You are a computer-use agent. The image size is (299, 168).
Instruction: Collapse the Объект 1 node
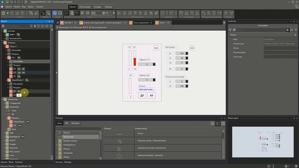tap(4, 46)
